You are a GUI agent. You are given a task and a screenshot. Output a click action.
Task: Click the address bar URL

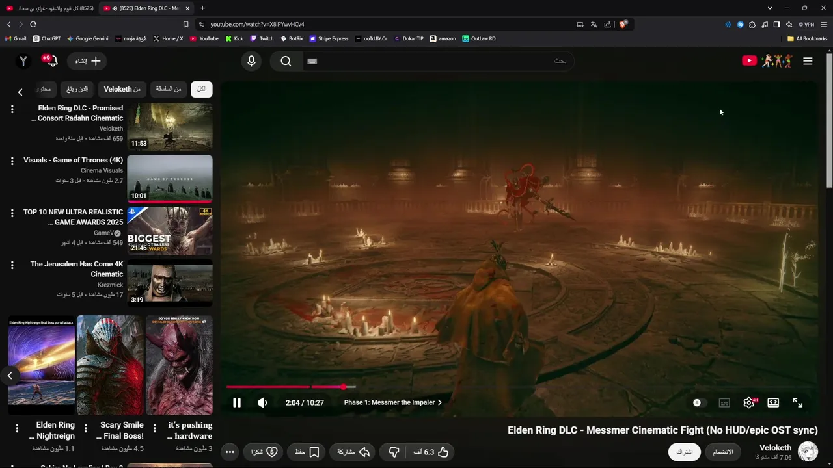point(257,24)
